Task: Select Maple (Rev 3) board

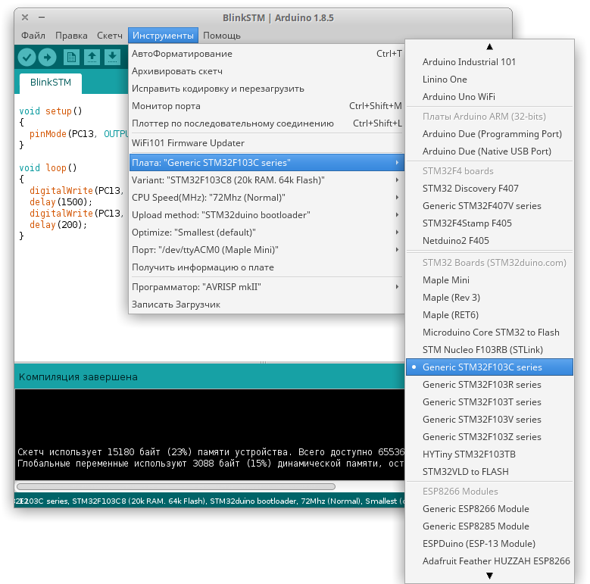Action: point(489,297)
